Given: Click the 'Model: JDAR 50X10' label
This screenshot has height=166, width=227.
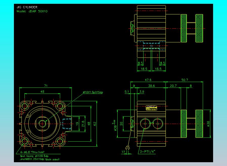Looking at the screenshot, I should (x=32, y=11).
